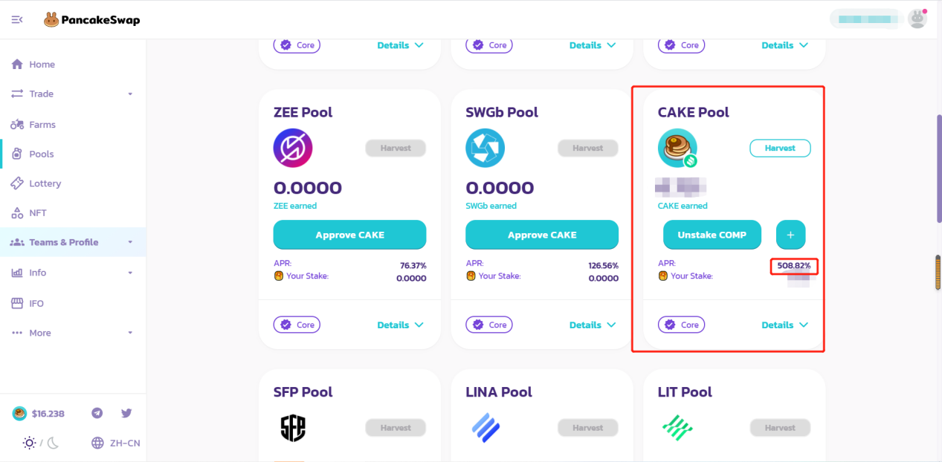Viewport: 942px width, 462px height.
Task: Click the user avatar in top right
Action: click(x=917, y=19)
